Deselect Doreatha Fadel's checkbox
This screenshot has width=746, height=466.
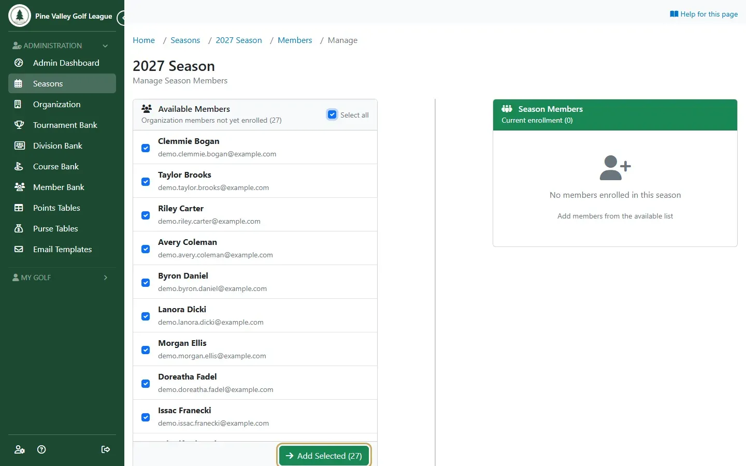[146, 384]
